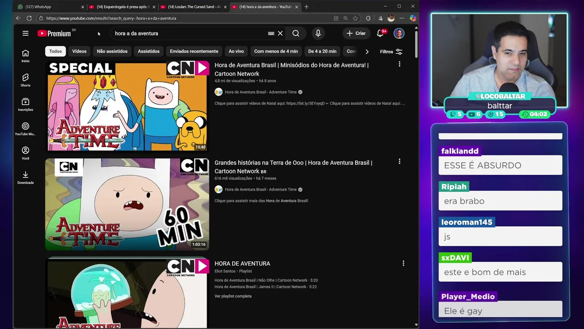
Task: Open more options for Grandes histórias video
Action: click(x=399, y=161)
